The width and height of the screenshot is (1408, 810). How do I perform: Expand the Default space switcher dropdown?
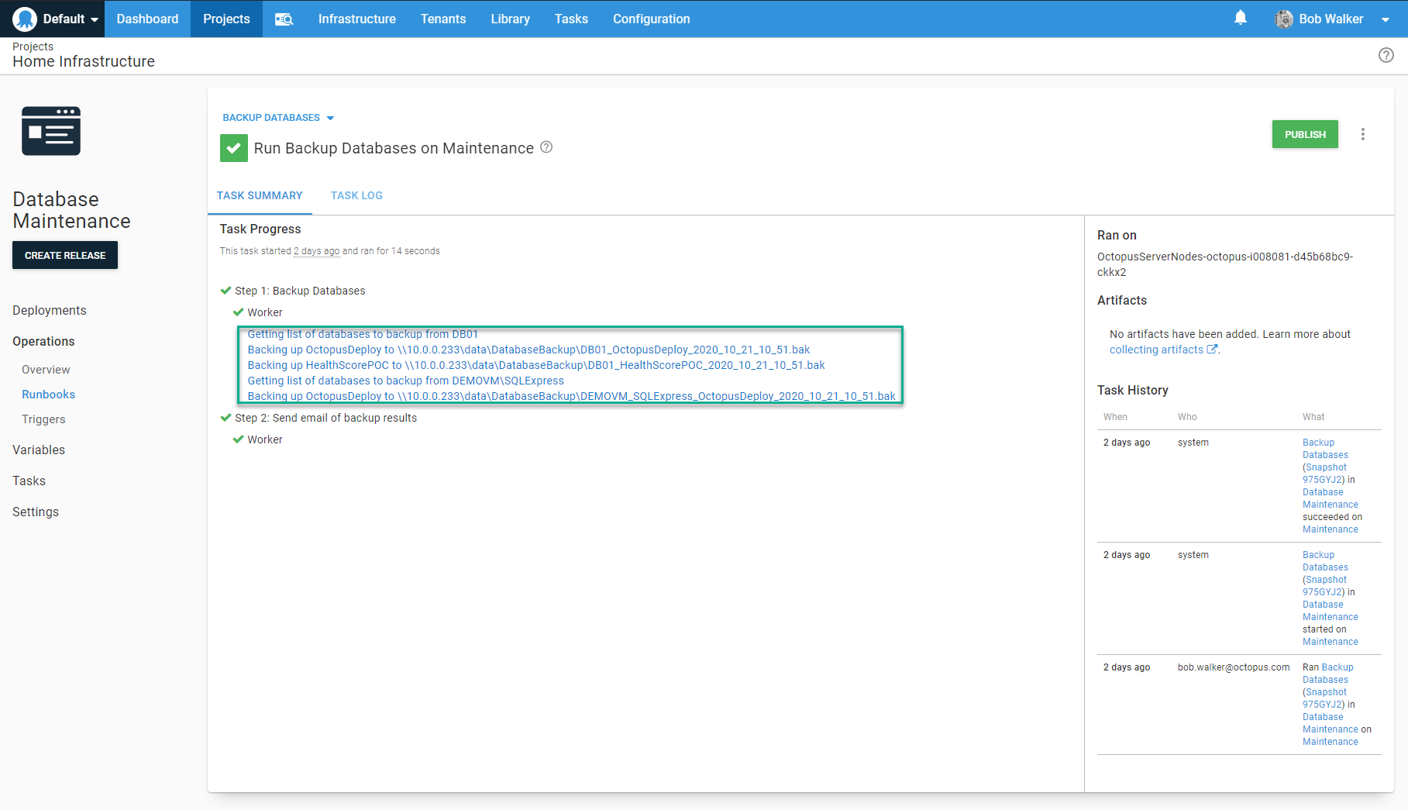click(x=95, y=19)
